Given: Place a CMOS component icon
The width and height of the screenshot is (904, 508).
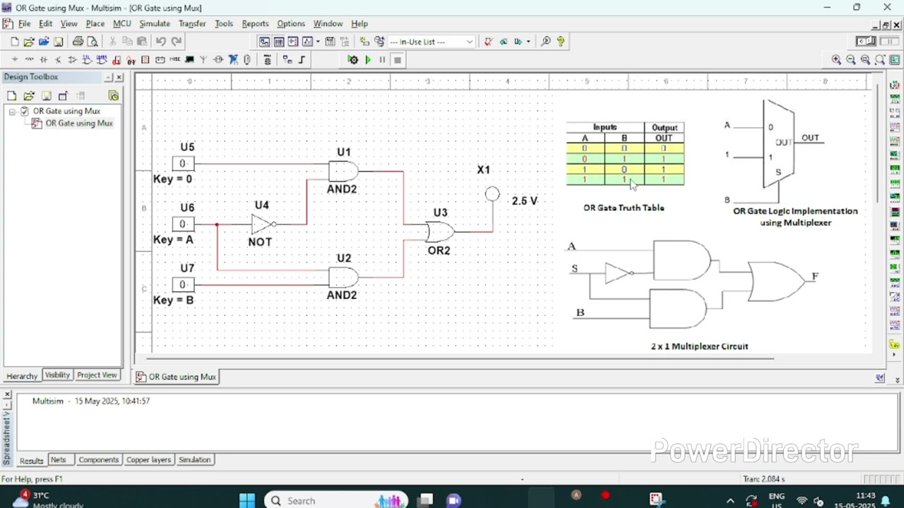Looking at the screenshot, I should pos(102,60).
